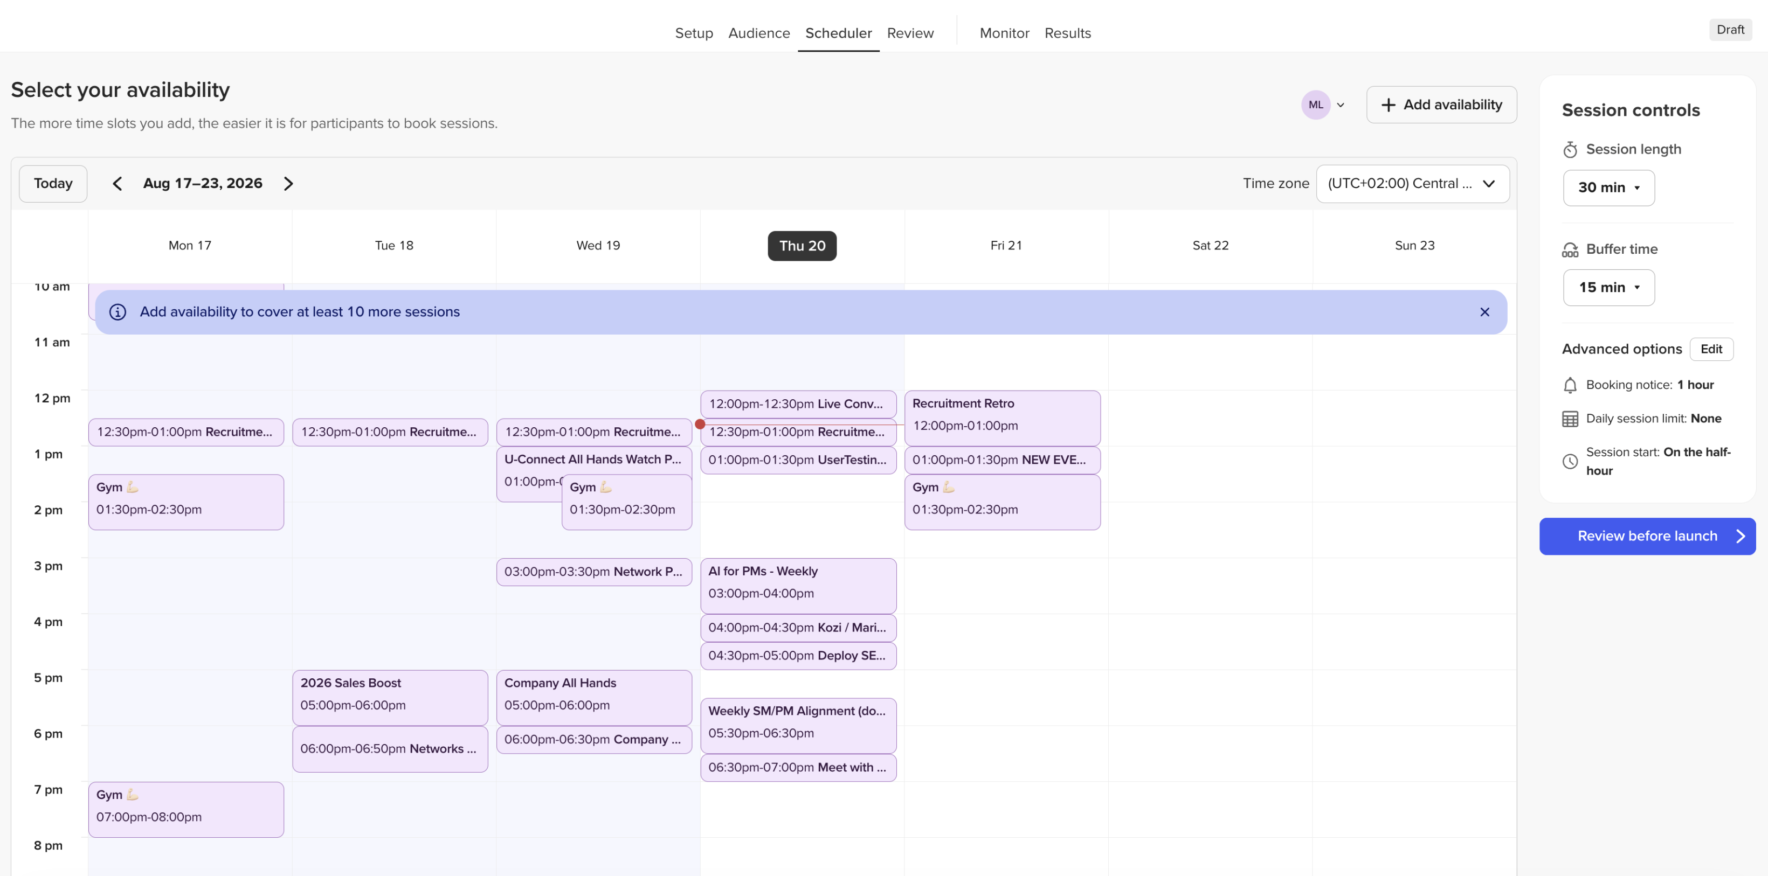This screenshot has width=1768, height=876.
Task: Edit the Advanced options
Action: pos(1711,349)
